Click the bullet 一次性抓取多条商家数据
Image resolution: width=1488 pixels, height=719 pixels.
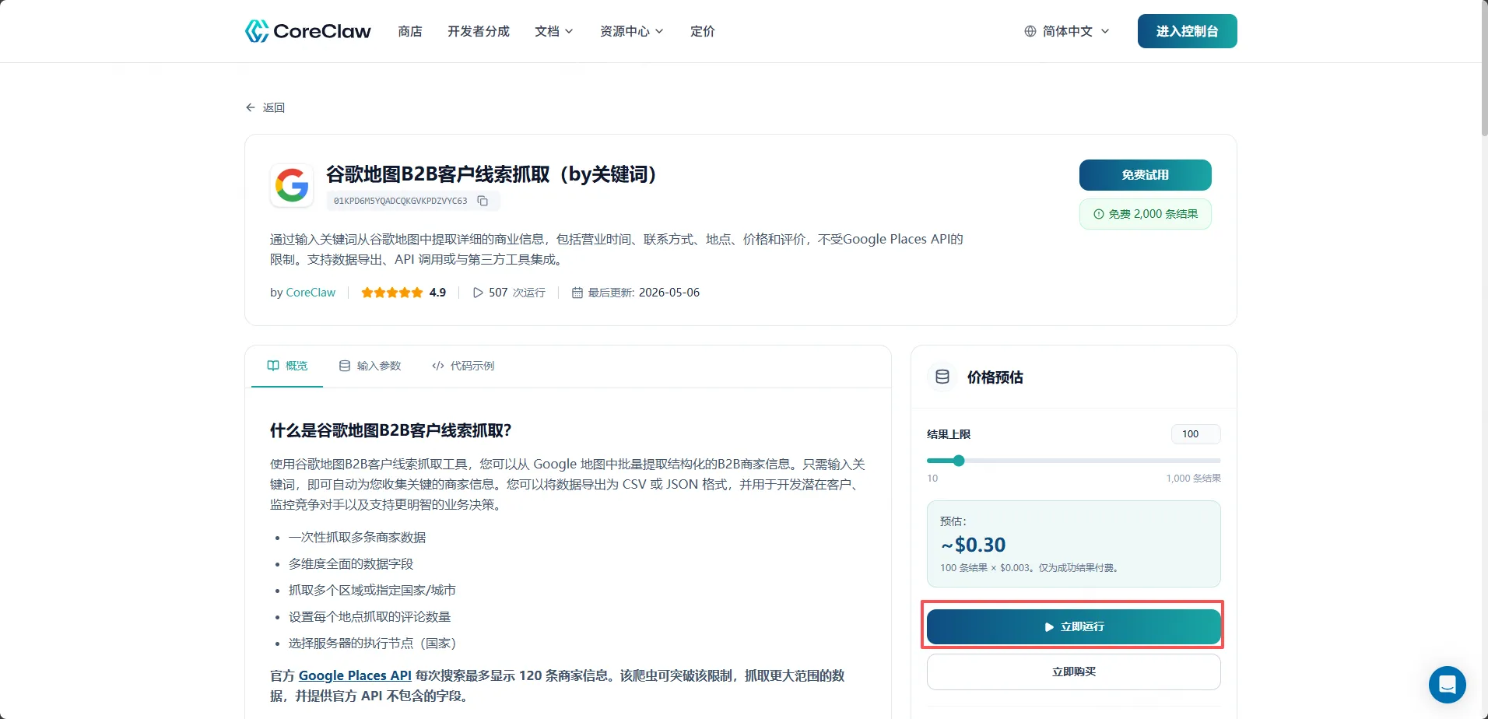tap(357, 538)
